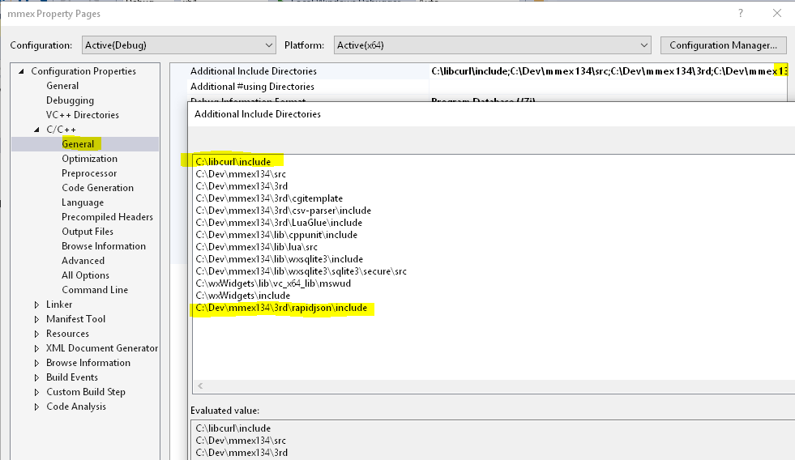Select the Custom Build Step label

tap(86, 392)
